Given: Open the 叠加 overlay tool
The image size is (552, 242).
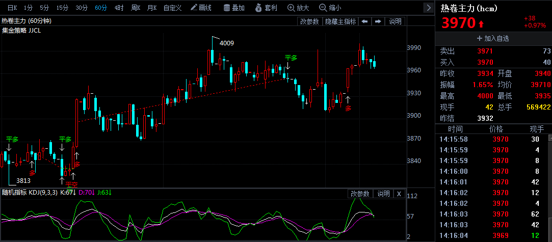Looking at the screenshot, I should (234, 8).
